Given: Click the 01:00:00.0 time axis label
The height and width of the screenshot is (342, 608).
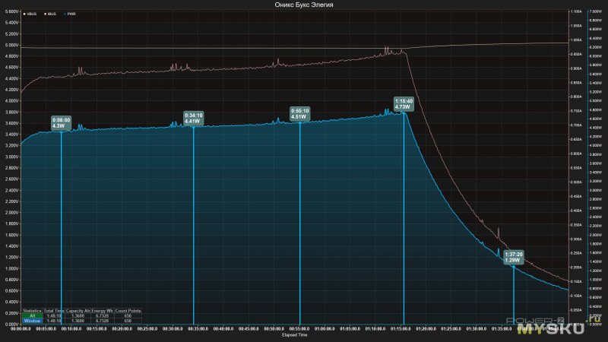Looking at the screenshot, I should [325, 329].
